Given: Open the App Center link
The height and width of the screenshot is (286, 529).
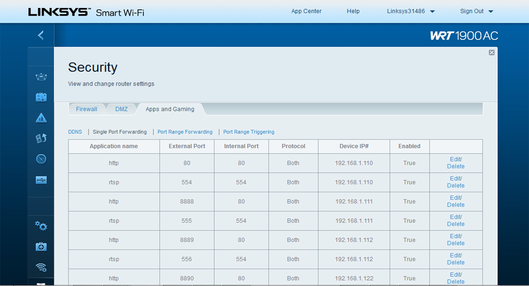Looking at the screenshot, I should [306, 11].
